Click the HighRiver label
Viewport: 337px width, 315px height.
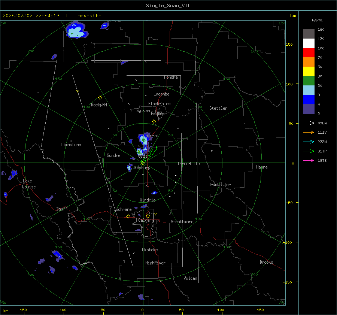click(155, 263)
